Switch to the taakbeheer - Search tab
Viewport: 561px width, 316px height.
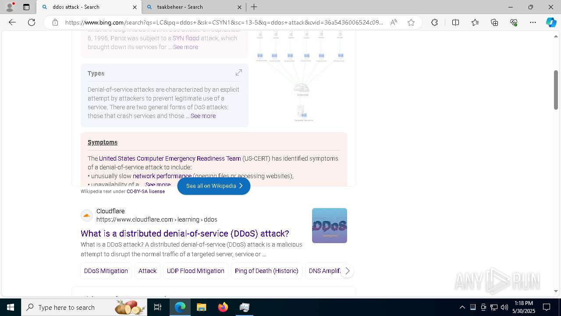(194, 7)
